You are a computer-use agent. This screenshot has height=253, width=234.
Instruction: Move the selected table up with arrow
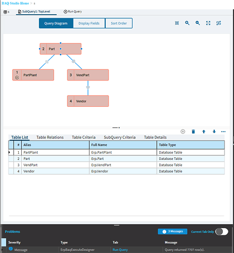[x=204, y=132]
